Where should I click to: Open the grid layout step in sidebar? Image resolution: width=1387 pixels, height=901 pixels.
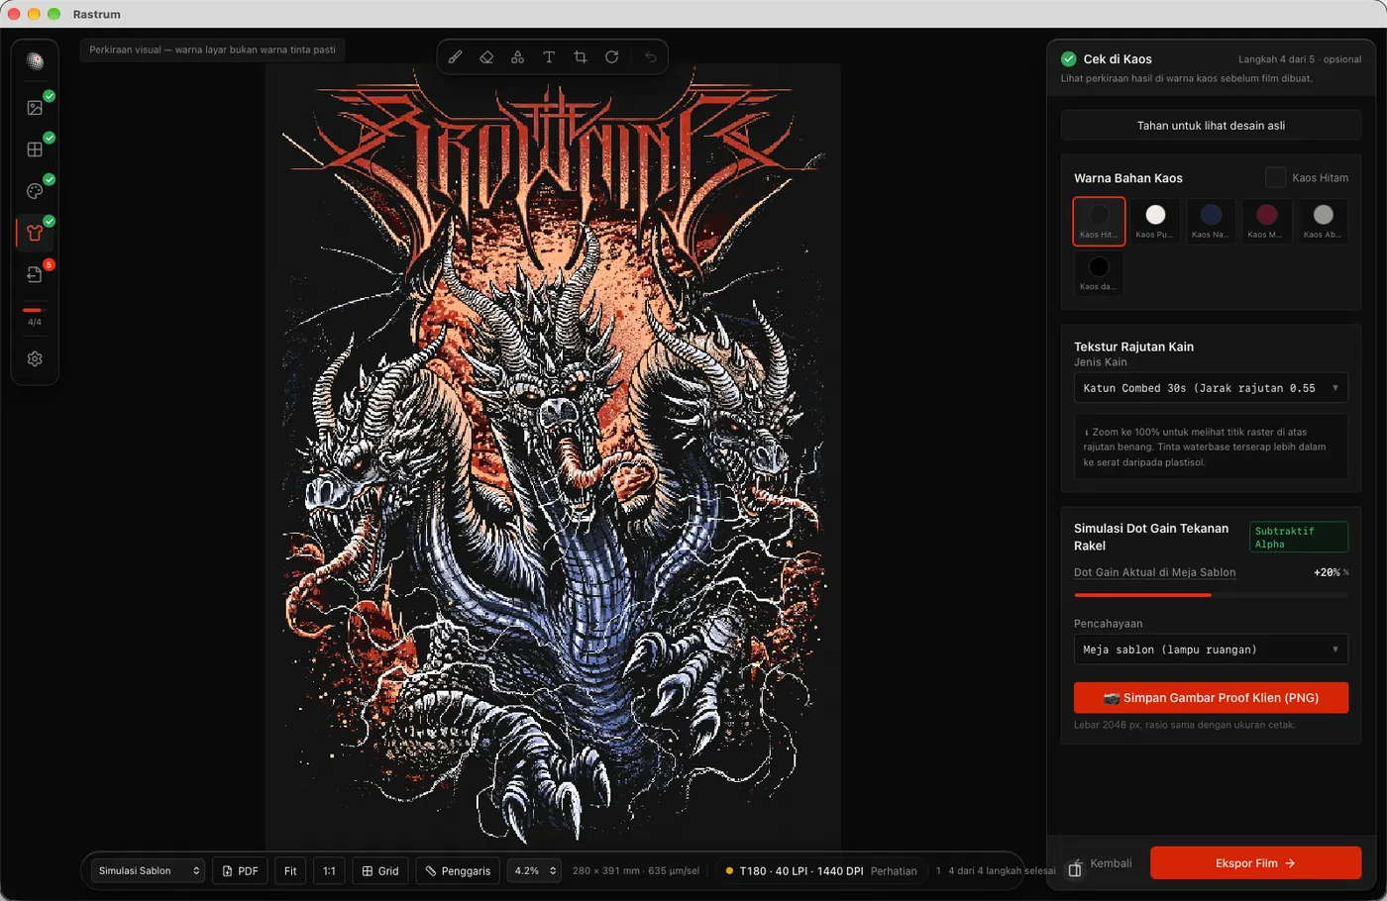point(35,150)
